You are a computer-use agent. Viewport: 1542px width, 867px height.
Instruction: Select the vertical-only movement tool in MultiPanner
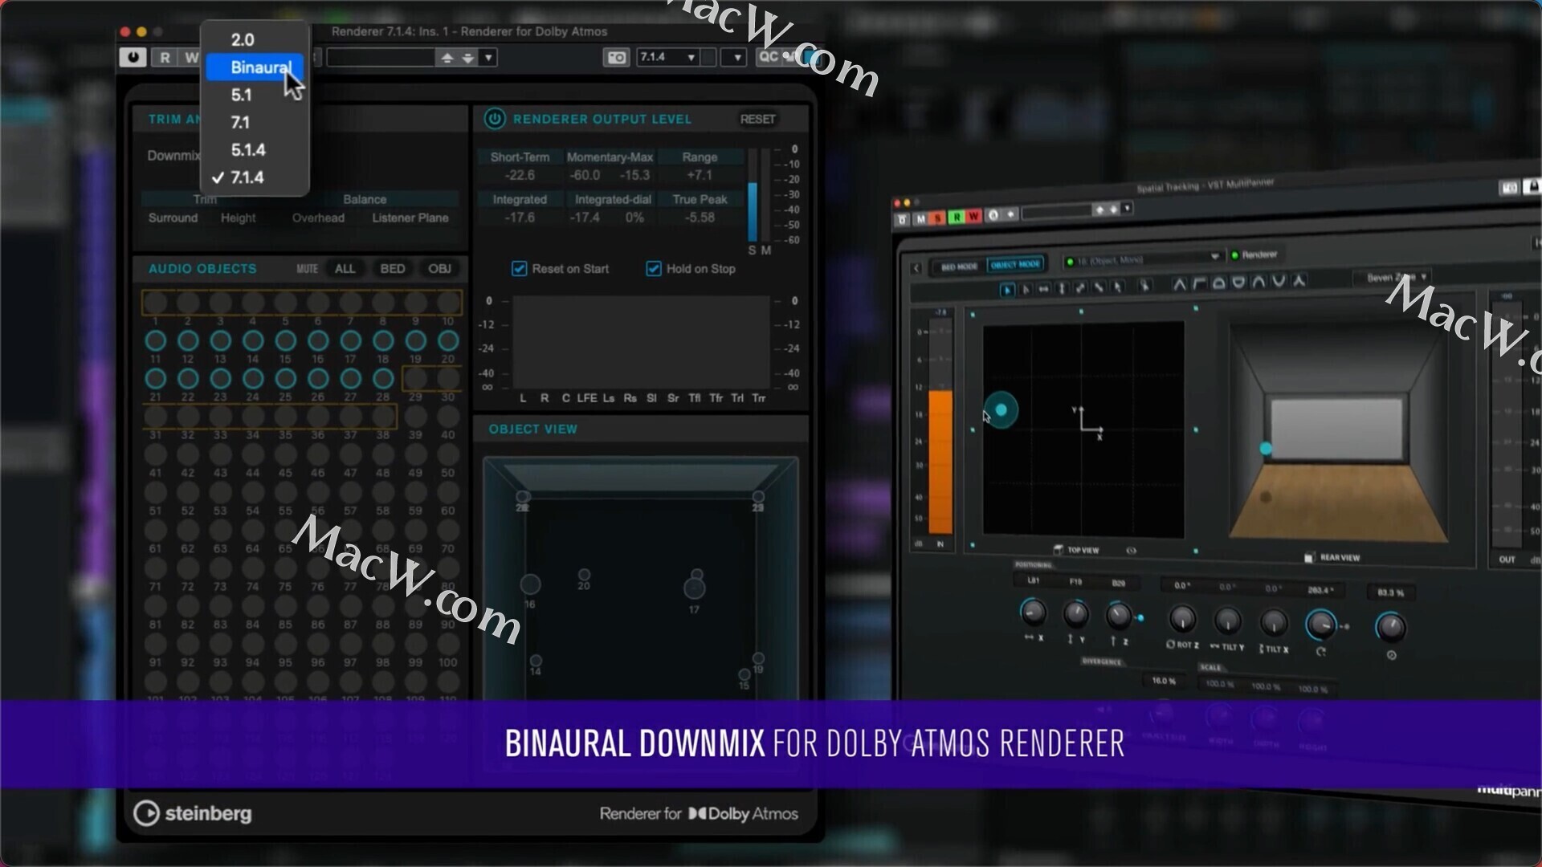[1062, 288]
